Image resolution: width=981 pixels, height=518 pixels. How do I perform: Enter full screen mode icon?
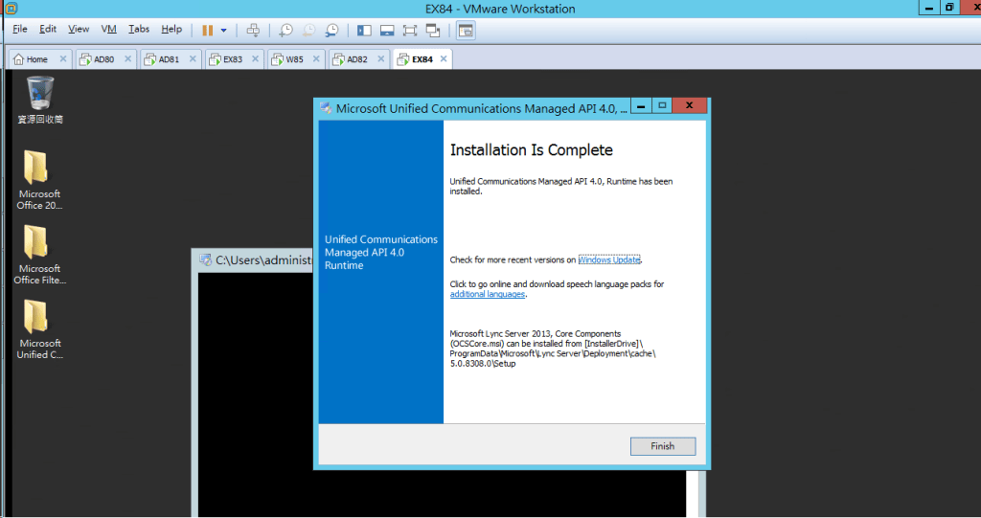410,30
